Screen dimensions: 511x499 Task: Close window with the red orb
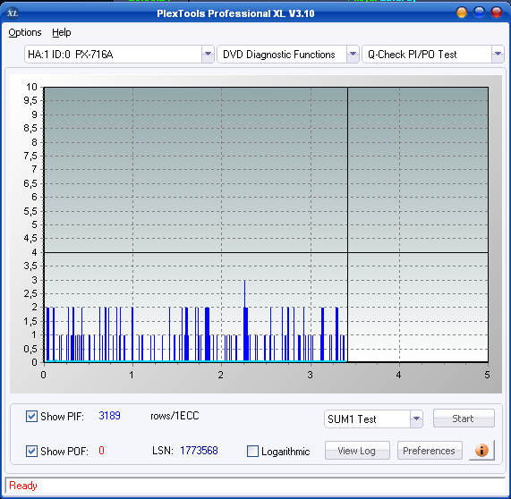coord(497,13)
